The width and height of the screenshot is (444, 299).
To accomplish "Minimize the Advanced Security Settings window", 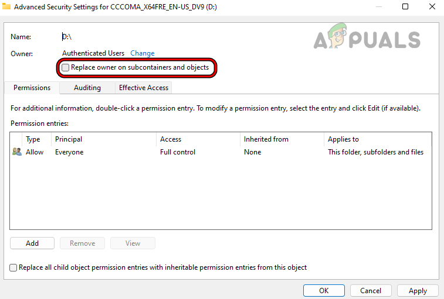I will click(x=378, y=7).
